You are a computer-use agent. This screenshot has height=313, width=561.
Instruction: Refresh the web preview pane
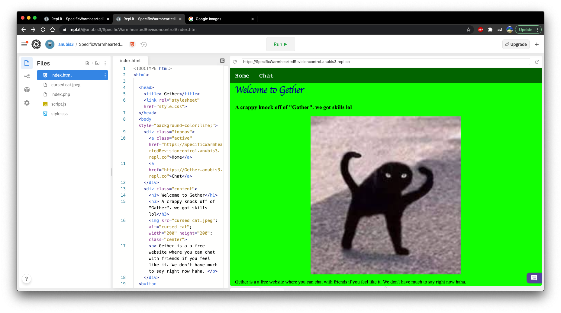[235, 62]
